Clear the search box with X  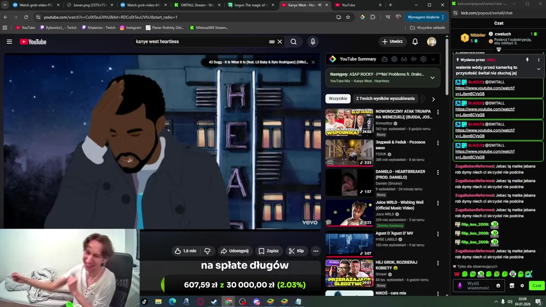coord(280,42)
